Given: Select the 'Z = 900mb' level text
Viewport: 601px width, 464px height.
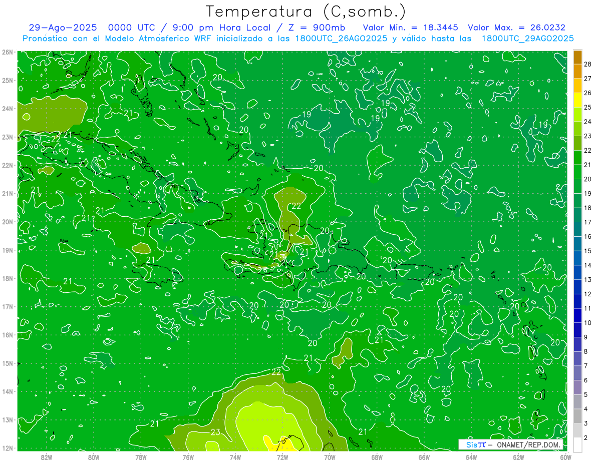Looking at the screenshot, I should (x=316, y=28).
